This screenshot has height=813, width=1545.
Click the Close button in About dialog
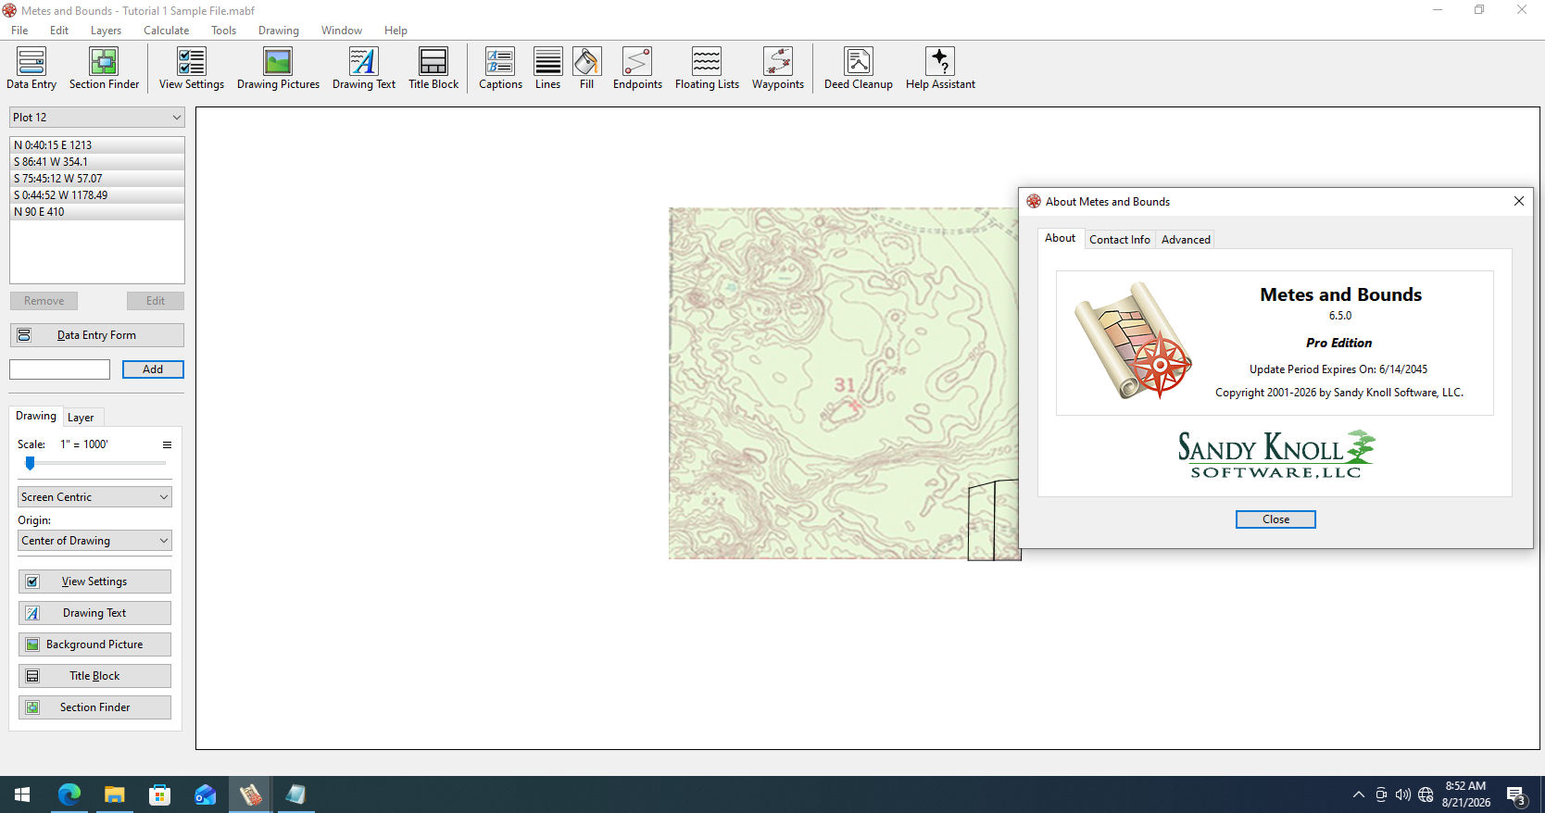1275,519
